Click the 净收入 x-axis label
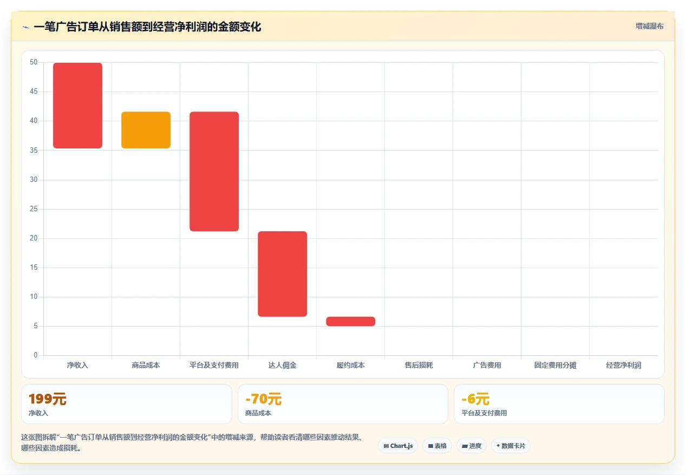This screenshot has height=475, width=686. [77, 366]
